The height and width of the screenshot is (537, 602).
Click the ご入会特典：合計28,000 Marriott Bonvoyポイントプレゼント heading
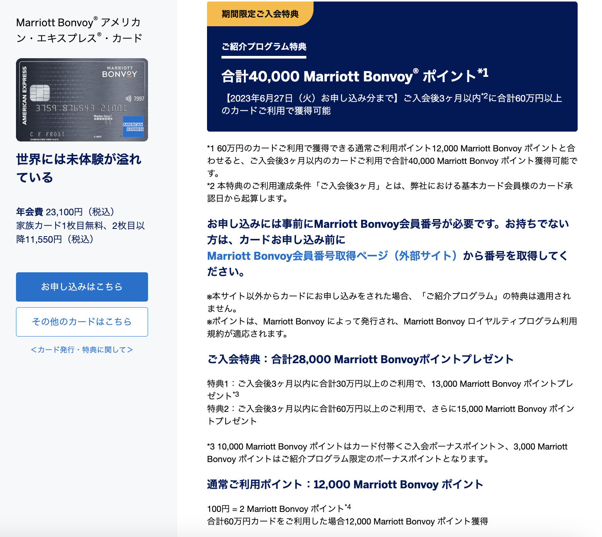click(x=360, y=359)
